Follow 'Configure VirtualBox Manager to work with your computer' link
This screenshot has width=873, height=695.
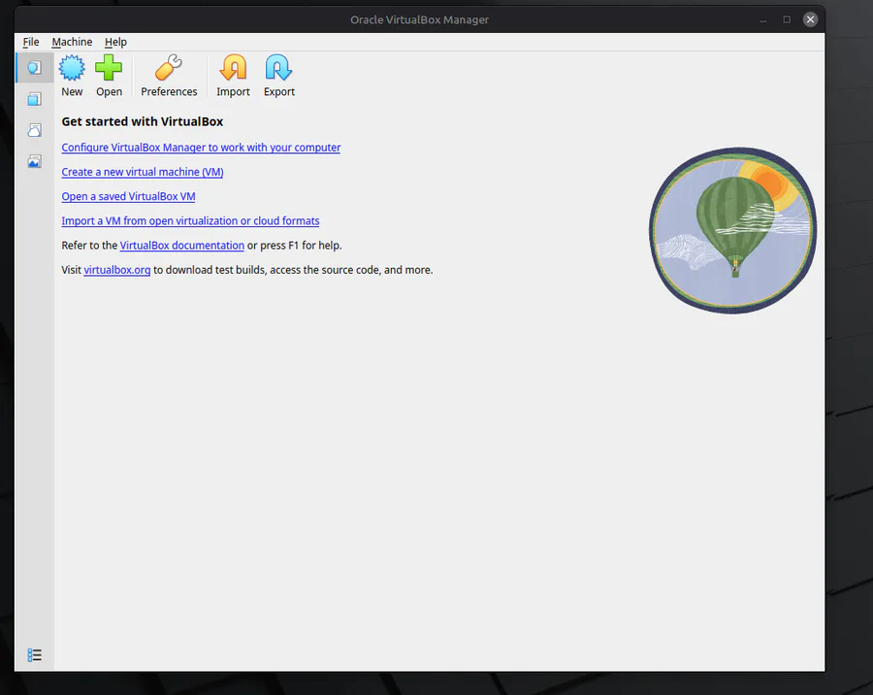[201, 148]
